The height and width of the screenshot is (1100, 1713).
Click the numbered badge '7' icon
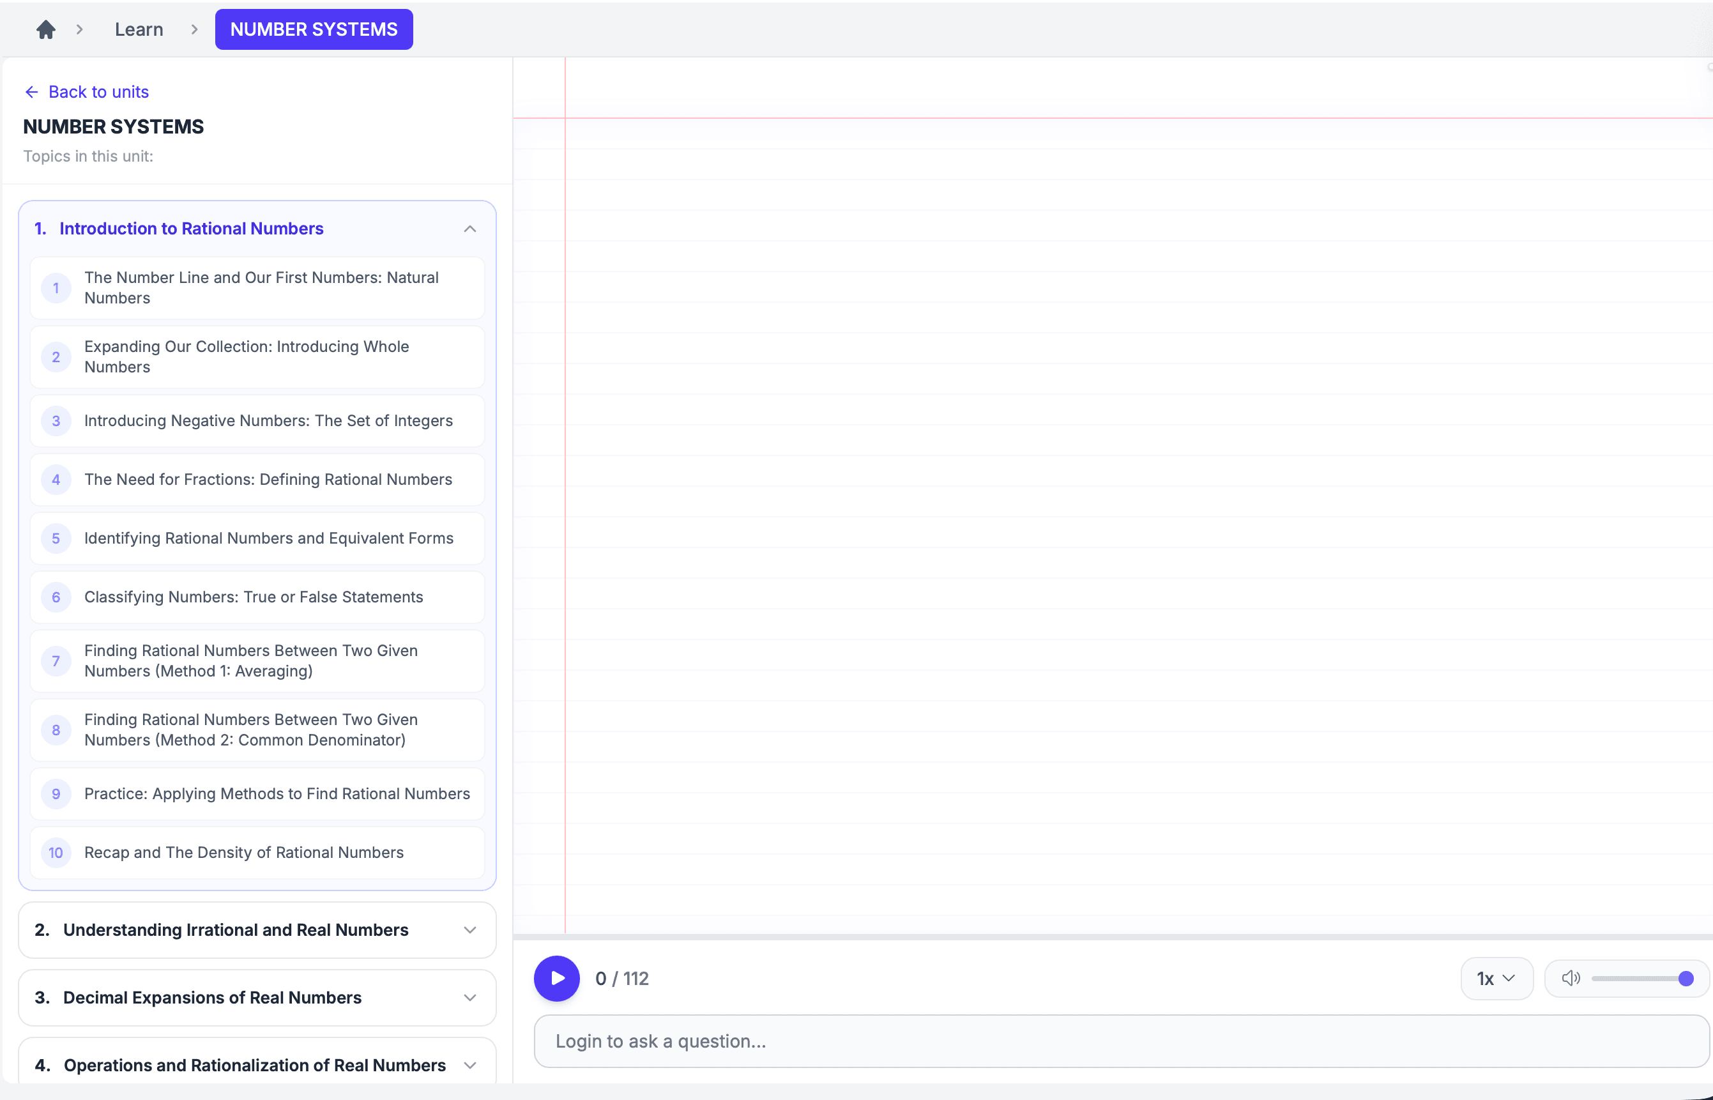pos(56,661)
